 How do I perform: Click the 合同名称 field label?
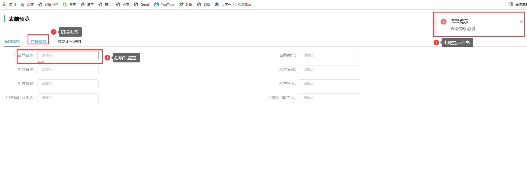tap(26, 55)
